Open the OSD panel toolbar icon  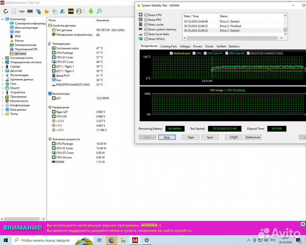tap(71, 11)
